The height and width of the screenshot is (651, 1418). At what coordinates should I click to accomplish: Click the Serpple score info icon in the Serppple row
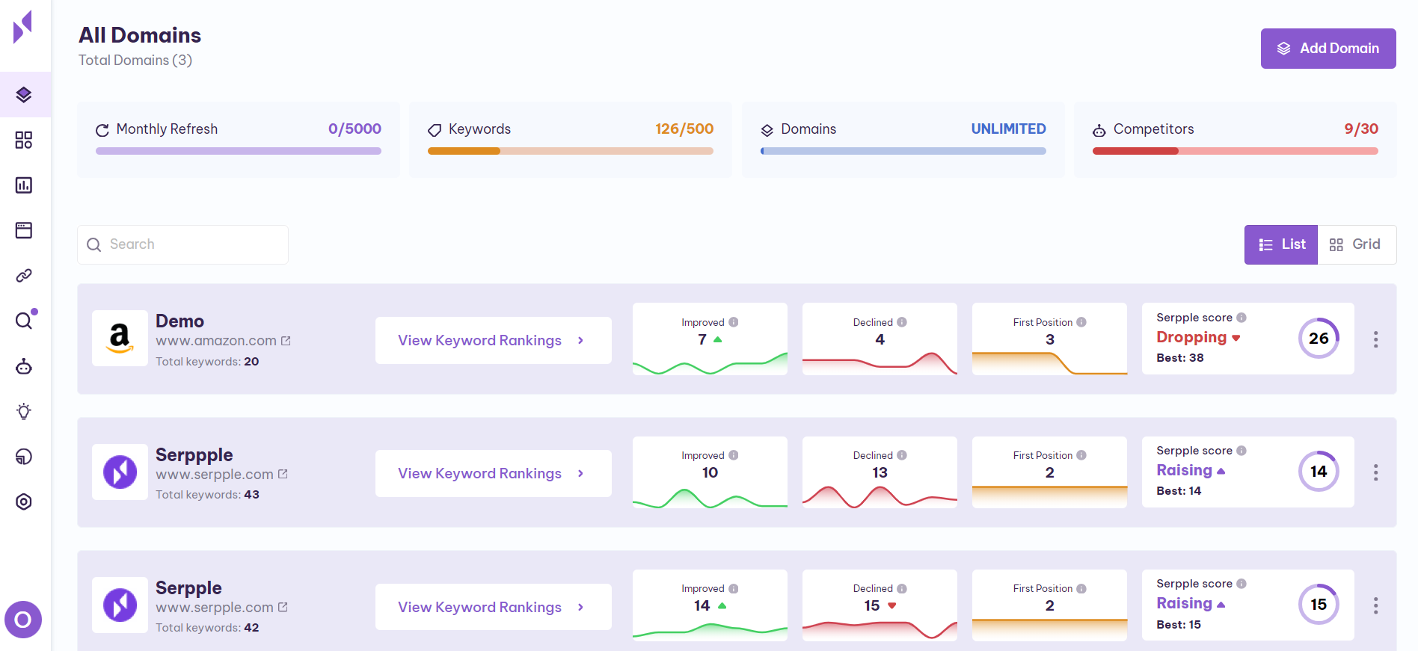pyautogui.click(x=1241, y=451)
